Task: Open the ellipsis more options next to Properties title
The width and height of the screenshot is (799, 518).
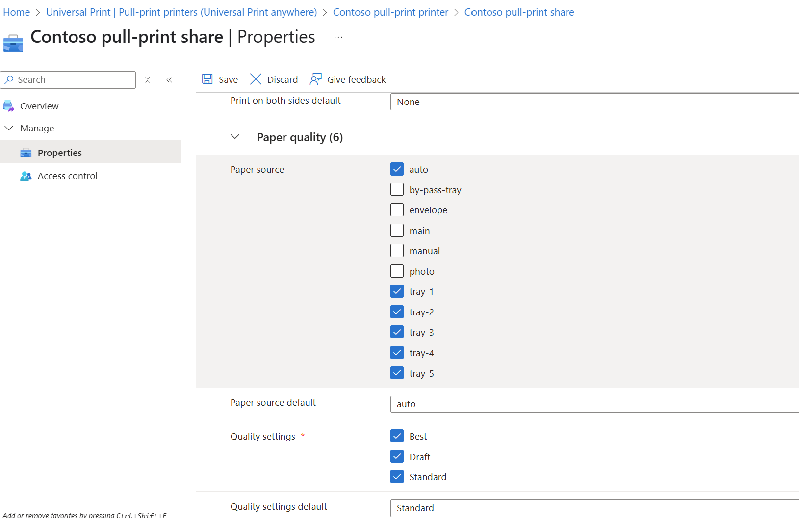Action: (x=338, y=37)
